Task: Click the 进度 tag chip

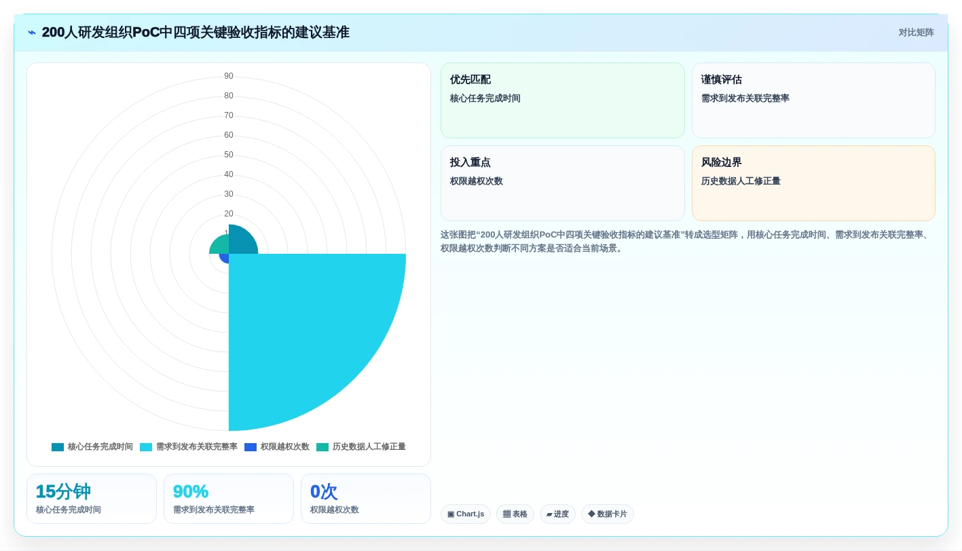Action: (557, 514)
